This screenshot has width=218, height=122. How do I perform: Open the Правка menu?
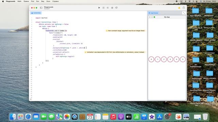(26, 1)
